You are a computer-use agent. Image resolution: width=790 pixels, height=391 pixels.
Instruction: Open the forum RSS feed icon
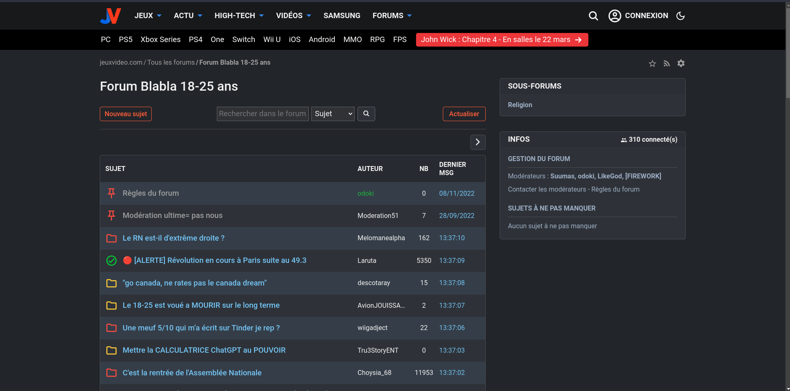click(x=666, y=63)
